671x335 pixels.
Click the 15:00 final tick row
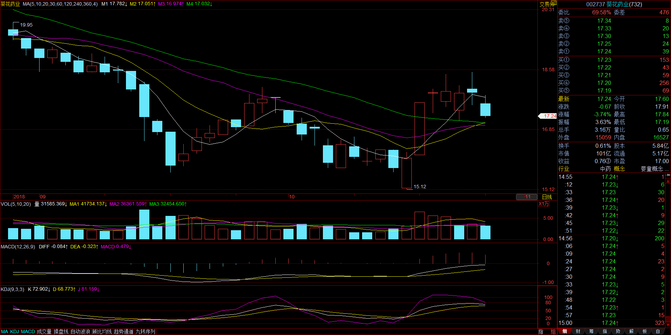pos(611,323)
